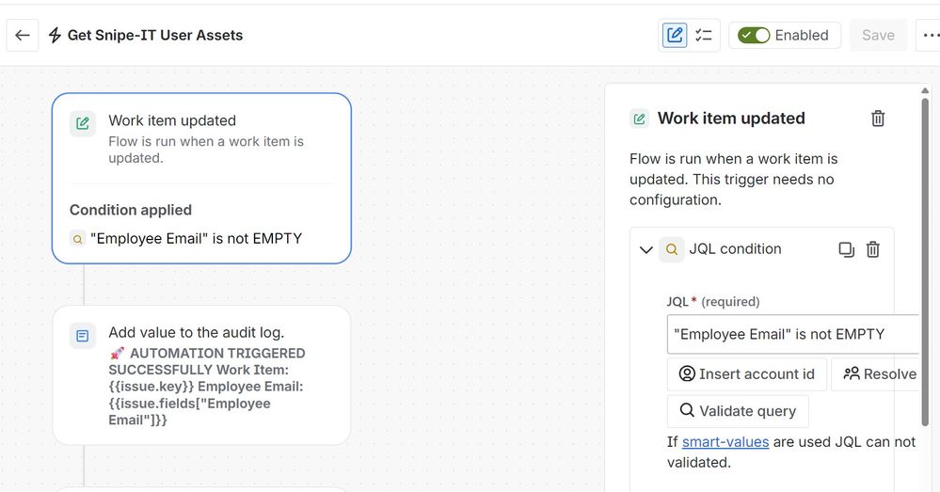The width and height of the screenshot is (940, 492).
Task: Toggle the Enabled switch off
Action: [754, 36]
